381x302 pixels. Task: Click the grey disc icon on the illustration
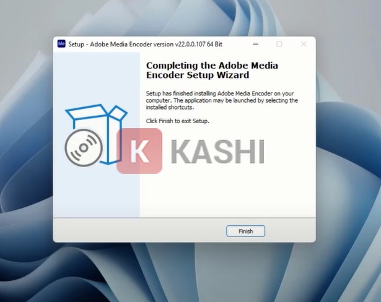(84, 148)
